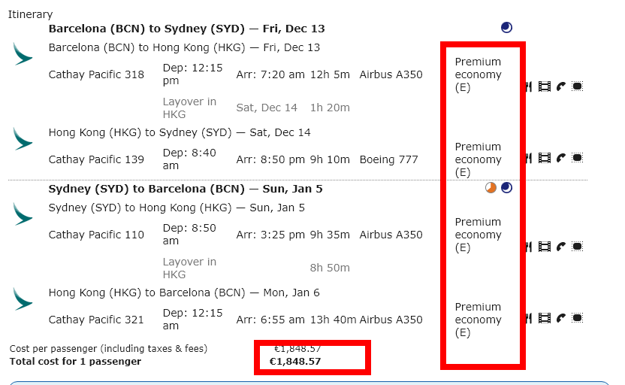Click the phone icon for Cathay Pacific 318
The width and height of the screenshot is (625, 385).
pyautogui.click(x=561, y=86)
